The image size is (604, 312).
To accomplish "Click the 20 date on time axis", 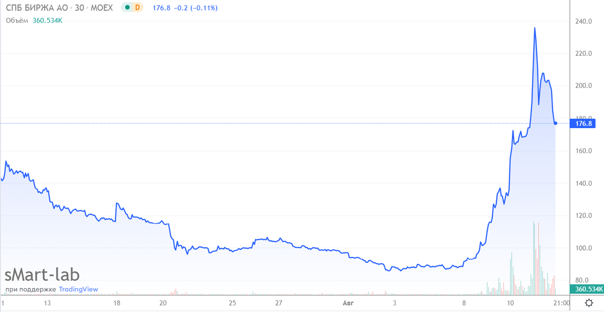I will pos(163,303).
